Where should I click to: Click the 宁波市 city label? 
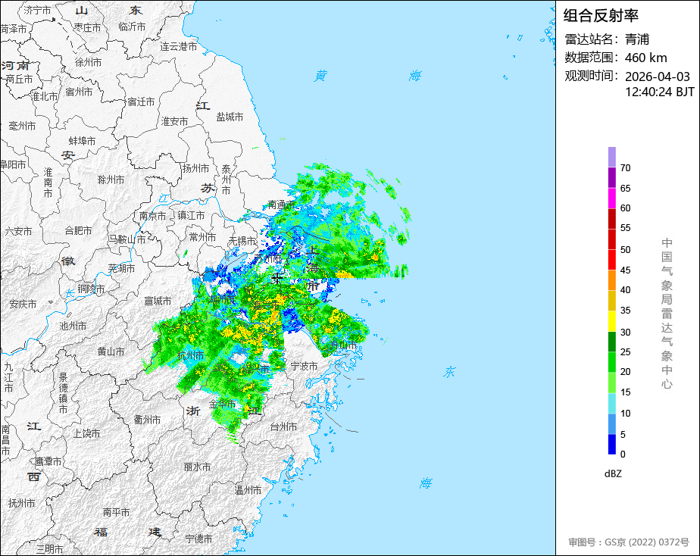click(304, 367)
